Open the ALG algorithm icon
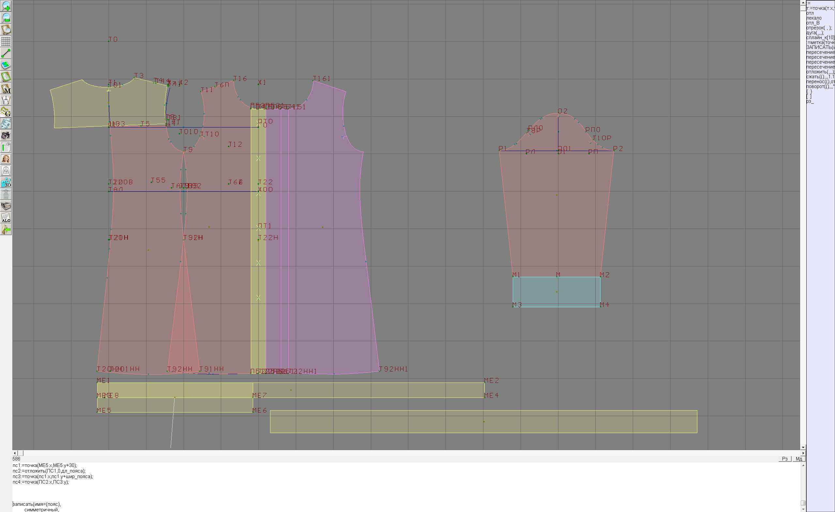This screenshot has width=835, height=512. click(6, 218)
